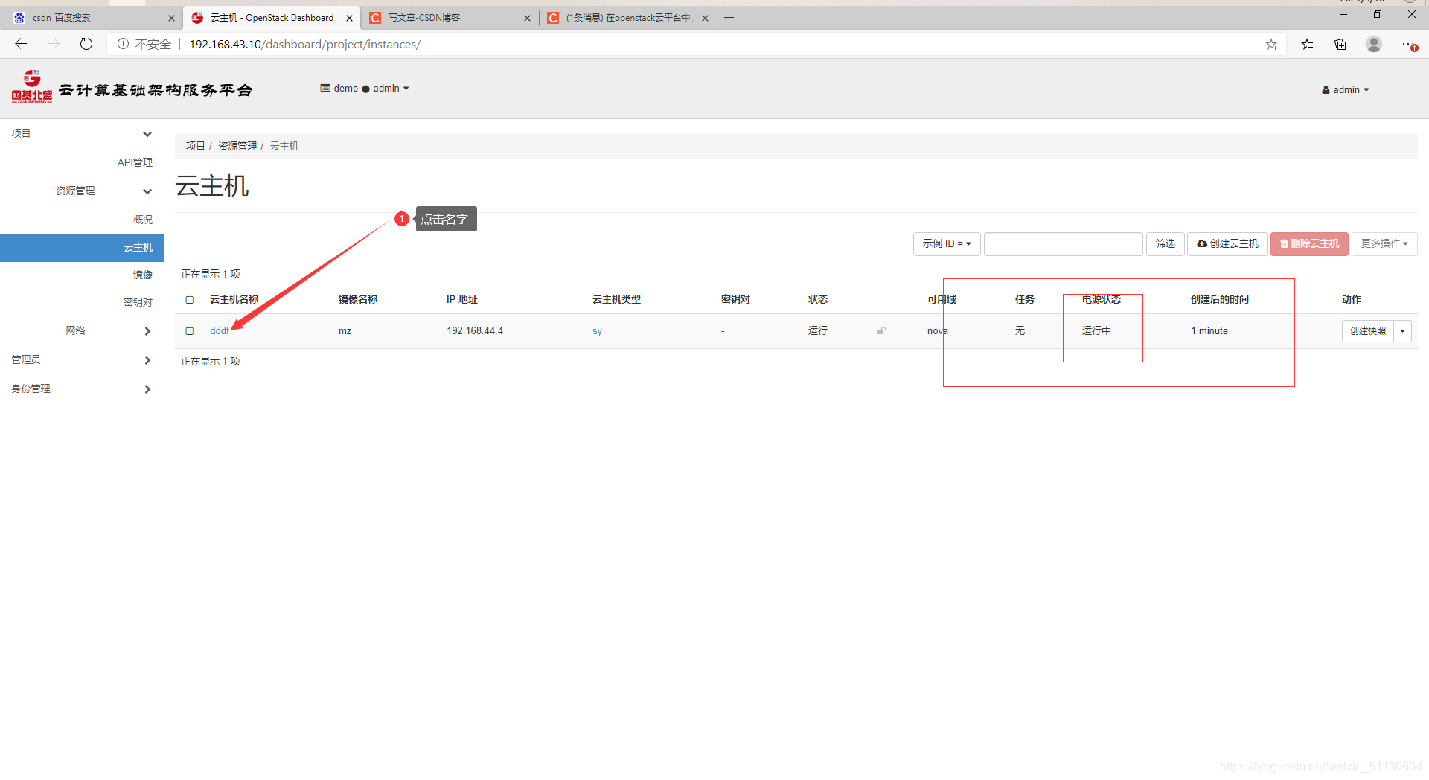Screen dimensions: 1429x780
Task: Open the 示例 ID filter dropdown
Action: [947, 243]
